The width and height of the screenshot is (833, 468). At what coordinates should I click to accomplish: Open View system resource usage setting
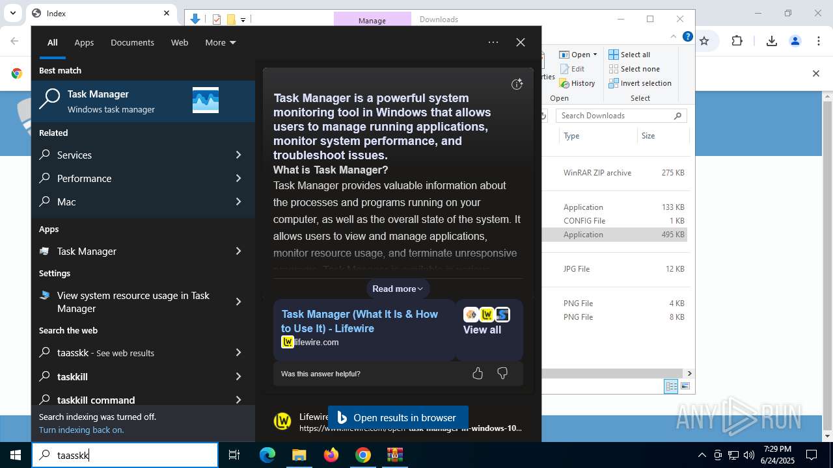[x=133, y=302]
